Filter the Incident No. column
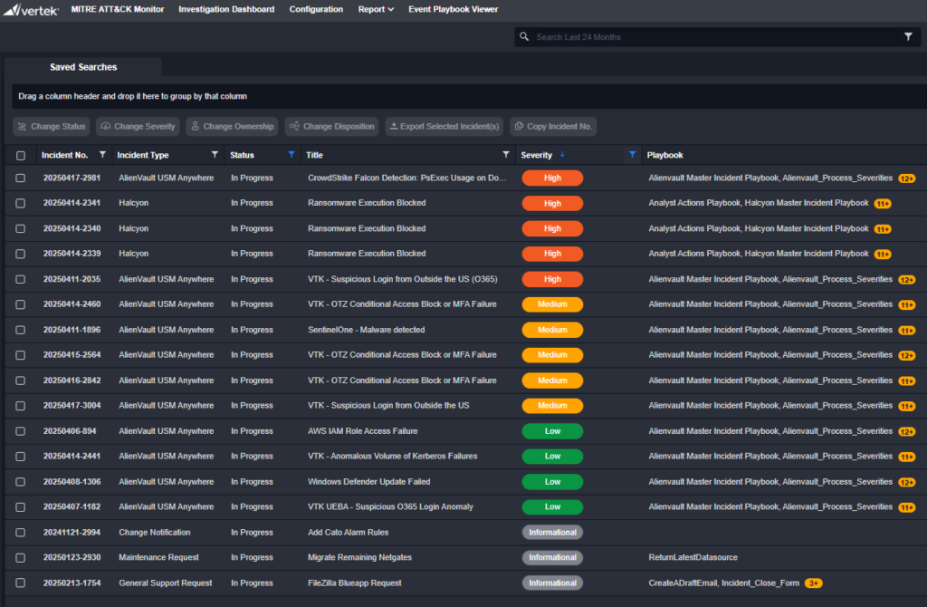927x607 pixels. [x=102, y=154]
